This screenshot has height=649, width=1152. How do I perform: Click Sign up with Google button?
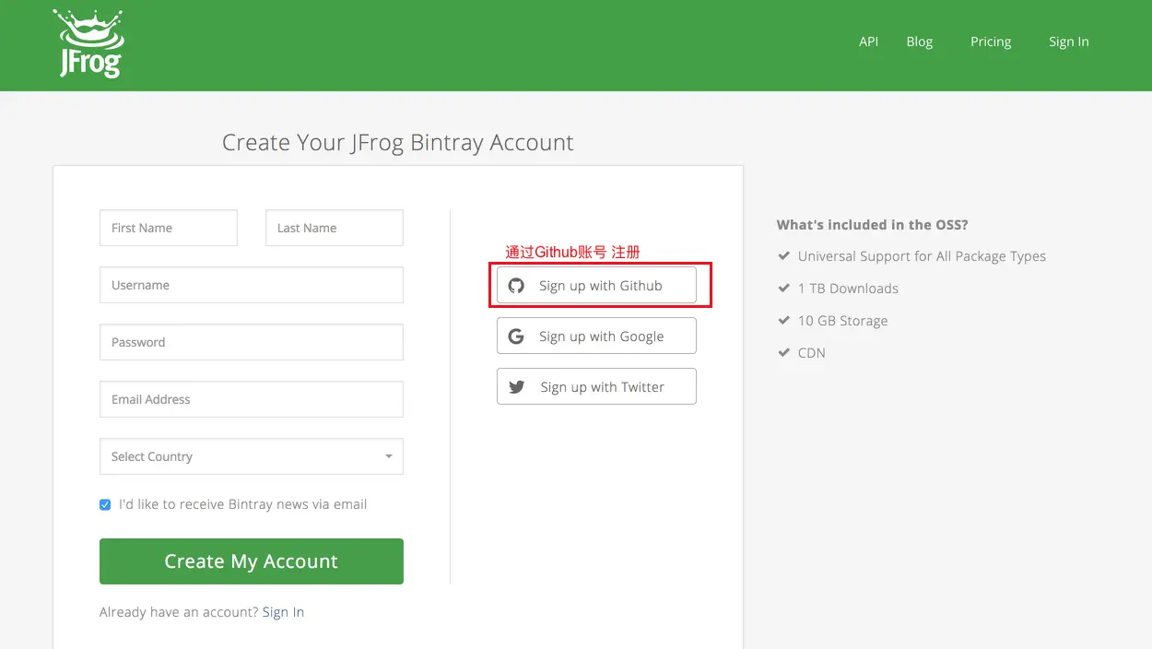(596, 336)
